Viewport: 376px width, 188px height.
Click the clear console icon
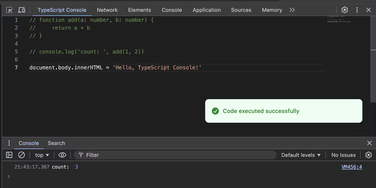[21, 155]
